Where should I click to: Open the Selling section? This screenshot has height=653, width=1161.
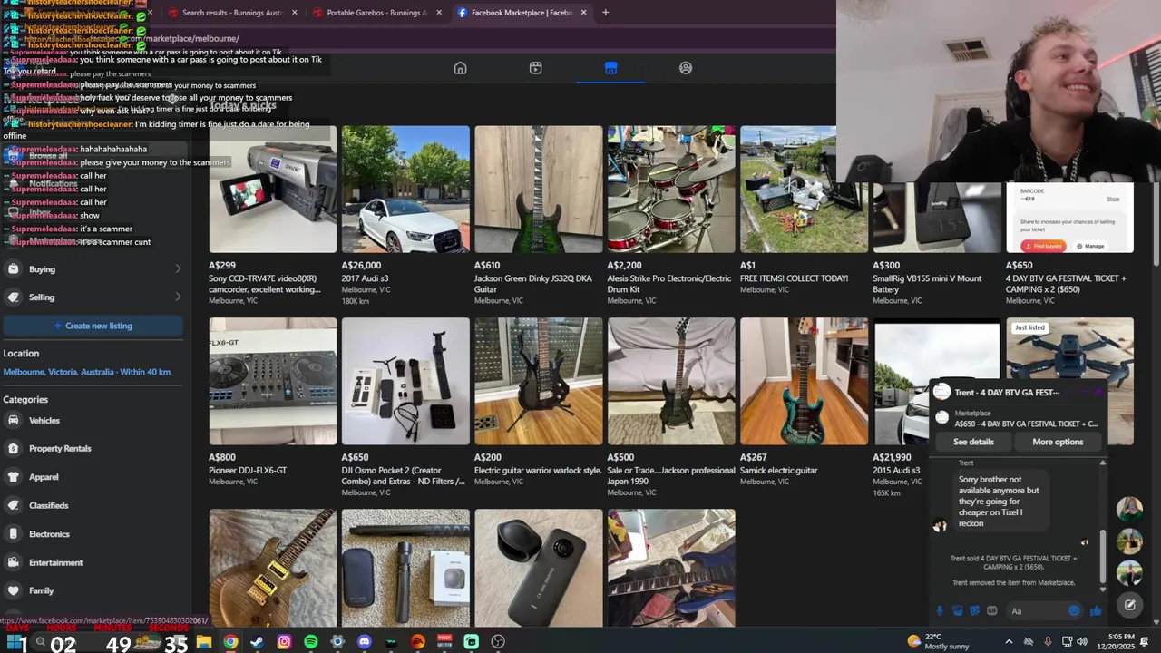coord(93,297)
